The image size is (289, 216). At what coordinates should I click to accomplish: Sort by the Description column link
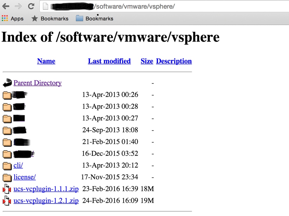tap(174, 61)
